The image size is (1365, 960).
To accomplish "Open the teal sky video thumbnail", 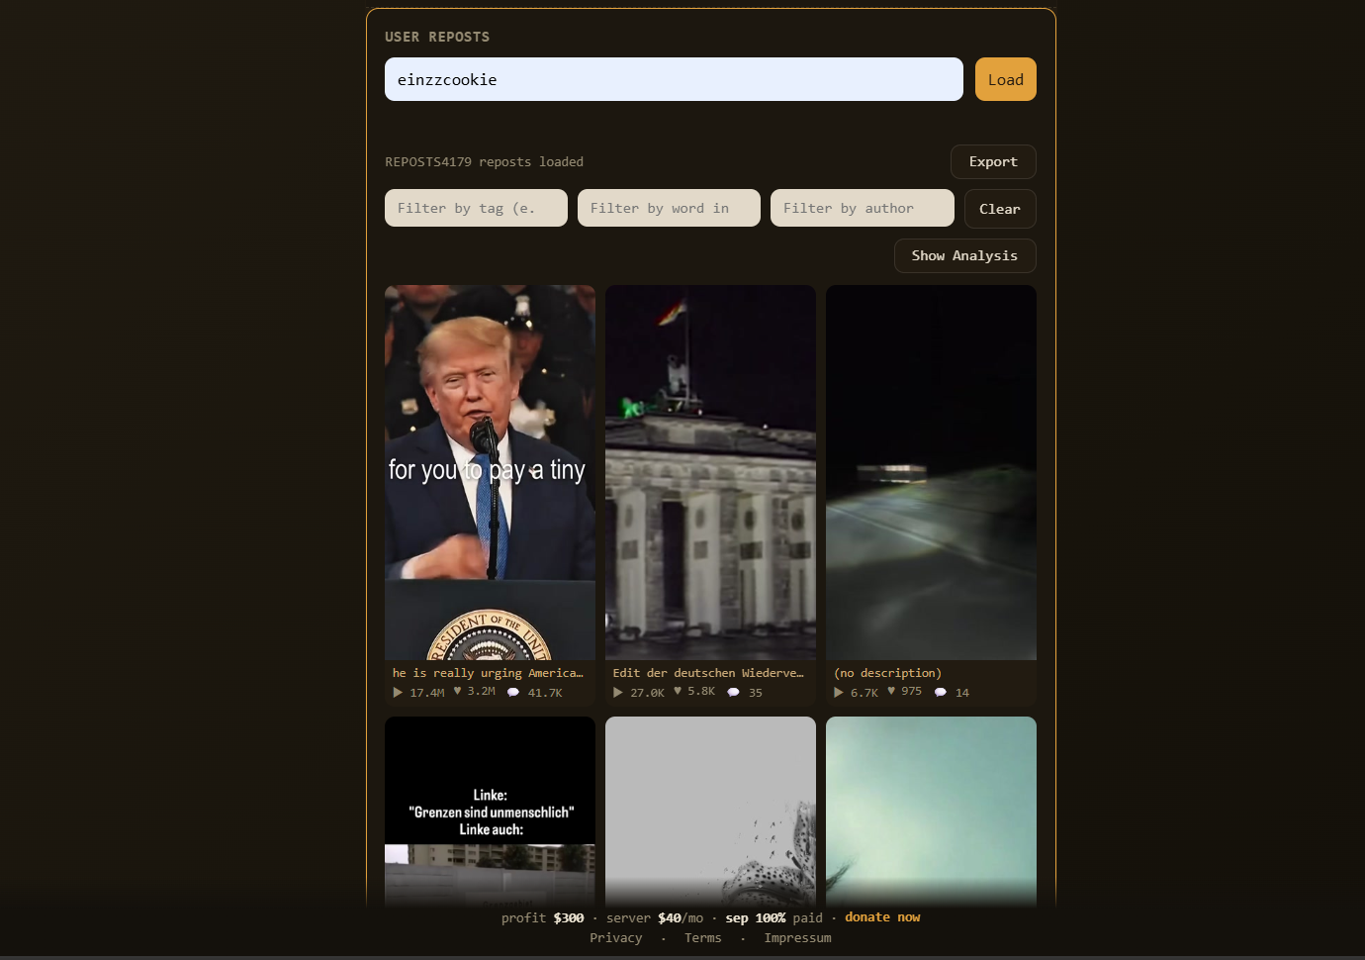I will coord(931,812).
